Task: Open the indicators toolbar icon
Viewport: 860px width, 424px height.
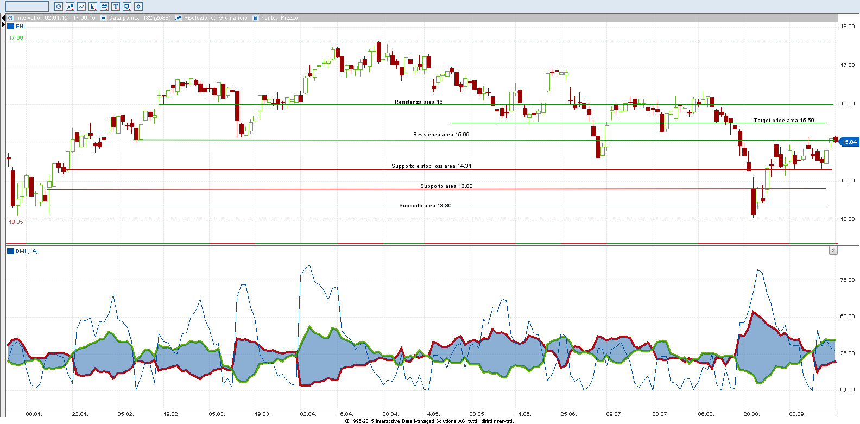Action: coord(104,7)
